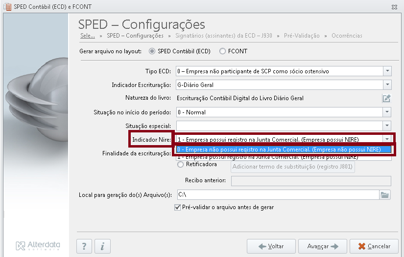Click the Recibo anterior input field
The image size is (404, 257).
point(311,181)
